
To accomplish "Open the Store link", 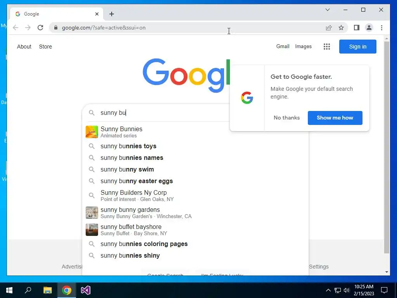I will 45,47.
